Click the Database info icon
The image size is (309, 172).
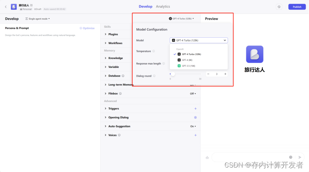point(123,76)
